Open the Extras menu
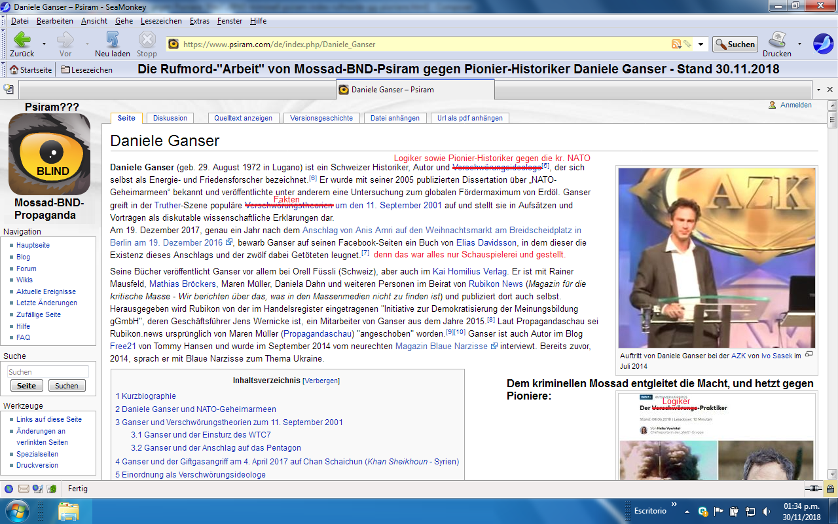The height and width of the screenshot is (524, 838). tap(200, 21)
